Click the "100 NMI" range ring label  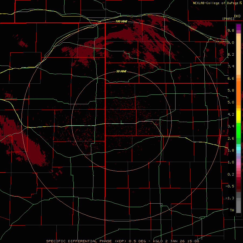(121, 21)
